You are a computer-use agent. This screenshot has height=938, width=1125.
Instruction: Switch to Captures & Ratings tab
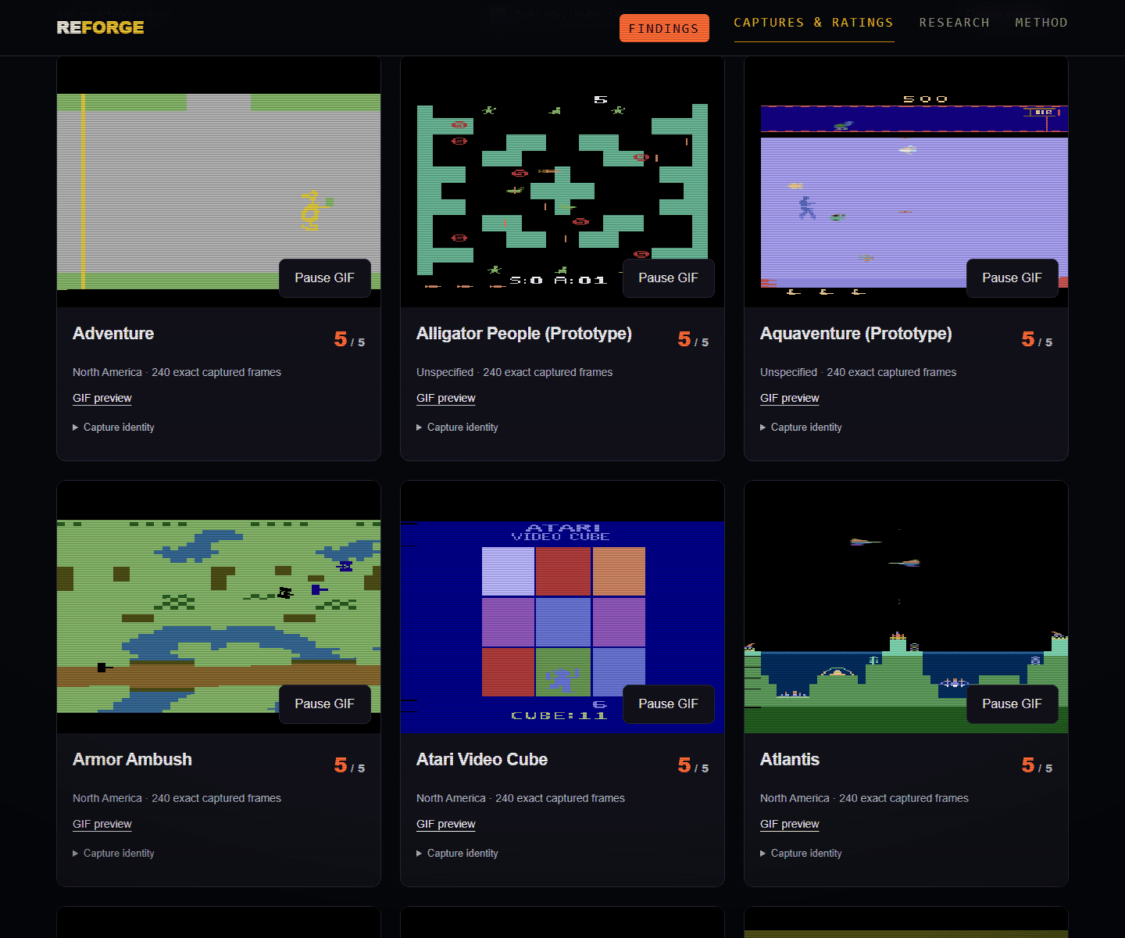point(813,23)
